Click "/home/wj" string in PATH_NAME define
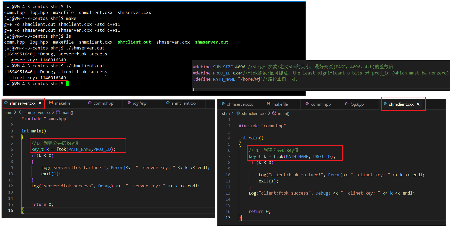The width and height of the screenshot is (450, 226). coord(250,79)
